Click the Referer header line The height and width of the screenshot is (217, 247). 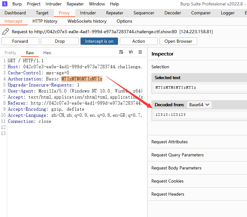click(75, 103)
